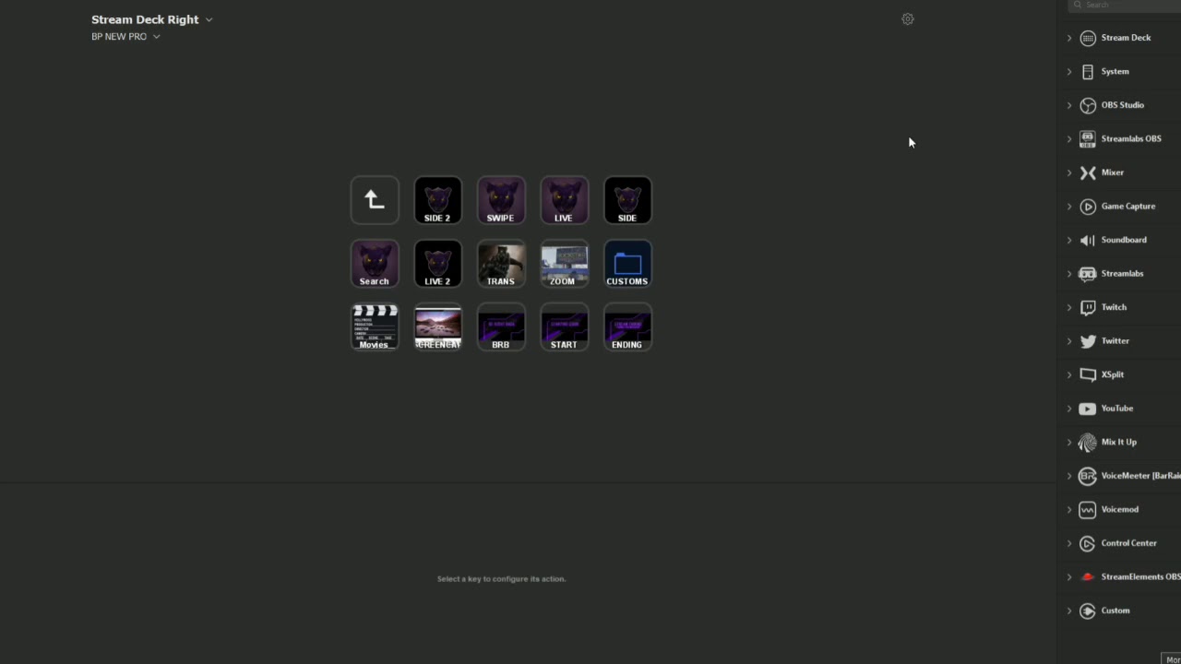Click the Twitter bird icon
This screenshot has width=1181, height=664.
(x=1088, y=341)
